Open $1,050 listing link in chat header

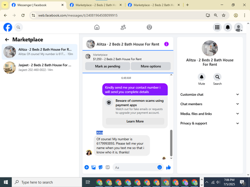[x=117, y=59]
